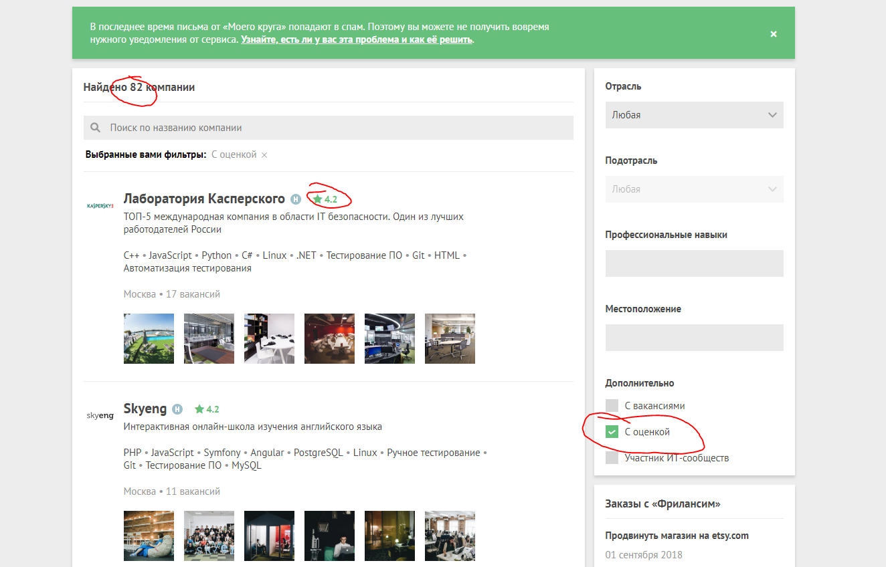Click the 'Заказы с «Фрилансим»' heading
The image size is (886, 567).
tap(662, 504)
